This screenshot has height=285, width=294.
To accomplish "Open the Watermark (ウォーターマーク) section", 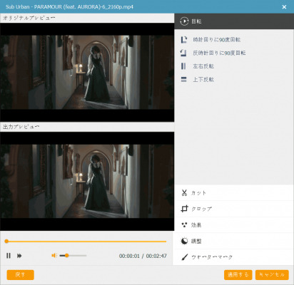I will pyautogui.click(x=234, y=257).
